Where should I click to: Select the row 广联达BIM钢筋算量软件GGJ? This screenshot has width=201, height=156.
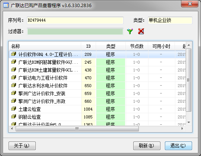(97, 62)
